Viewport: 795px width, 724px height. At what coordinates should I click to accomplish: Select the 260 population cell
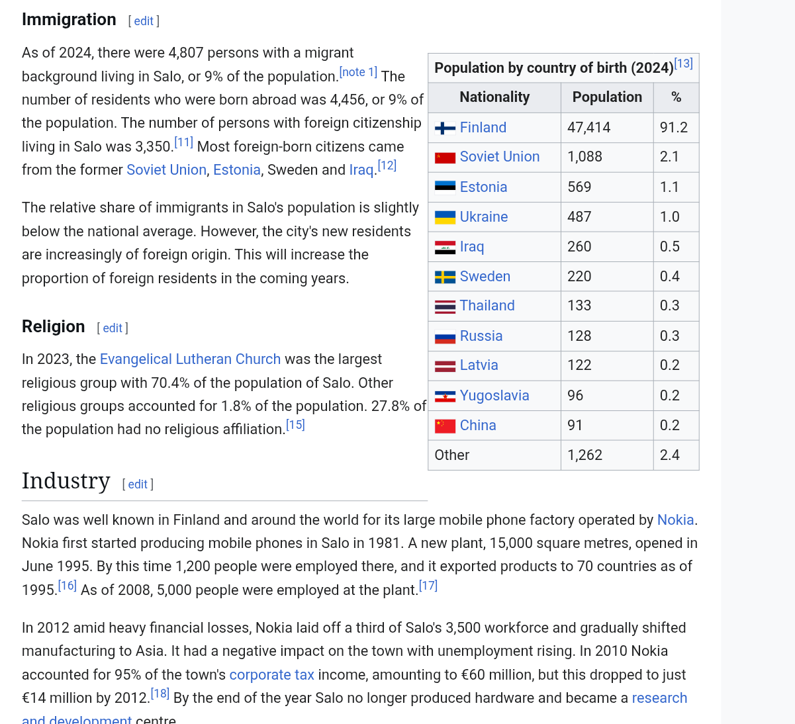(607, 247)
